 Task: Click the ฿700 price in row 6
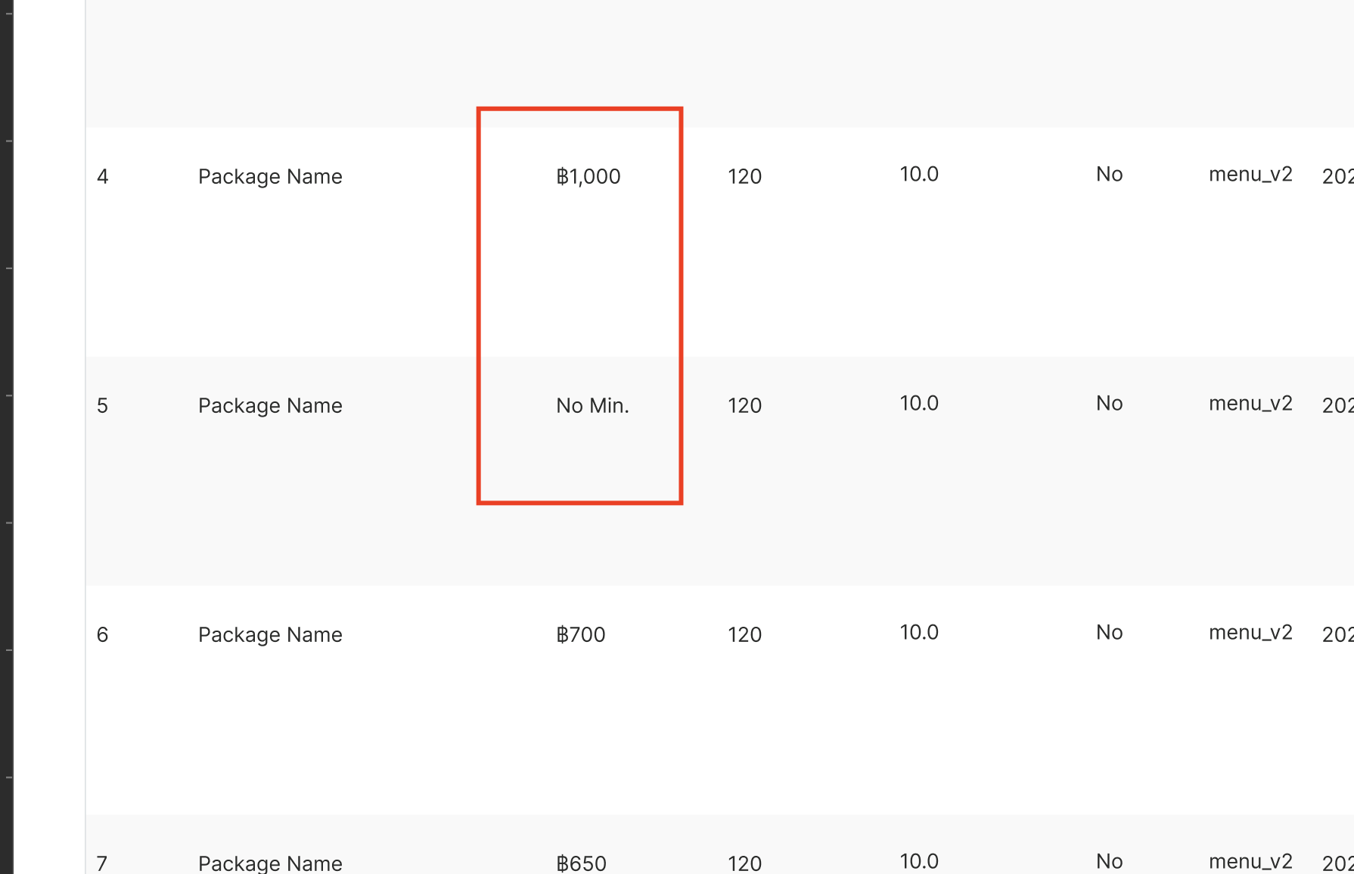(580, 634)
